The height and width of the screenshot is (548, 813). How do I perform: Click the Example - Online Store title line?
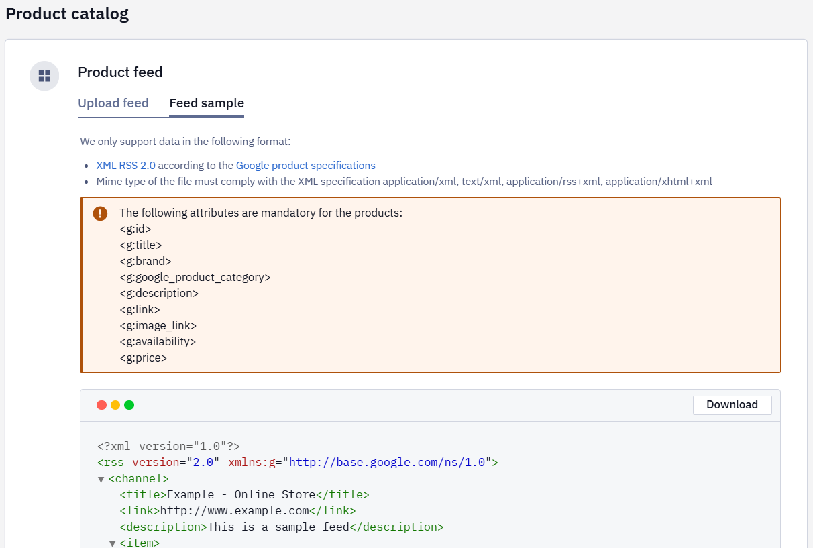245,495
